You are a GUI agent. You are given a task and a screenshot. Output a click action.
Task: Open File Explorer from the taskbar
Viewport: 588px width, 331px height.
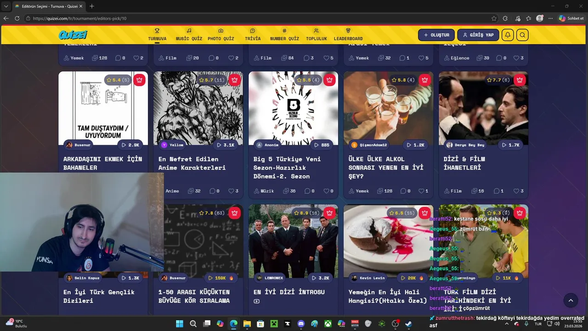[247, 324]
